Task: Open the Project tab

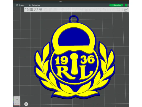Action: pyautogui.click(x=20, y=5)
